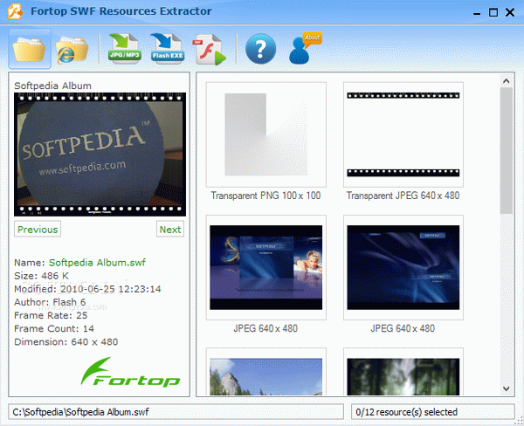524x426 pixels.
Task: Click the 'Transparent PNG 100 x 100' label
Action: pos(265,196)
